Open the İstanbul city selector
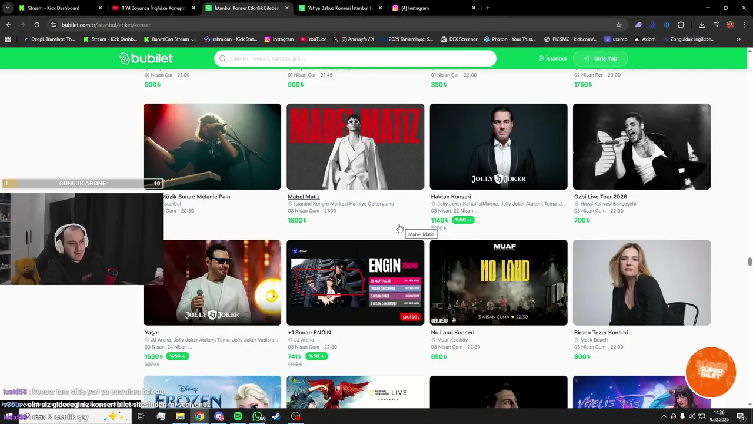 click(552, 58)
